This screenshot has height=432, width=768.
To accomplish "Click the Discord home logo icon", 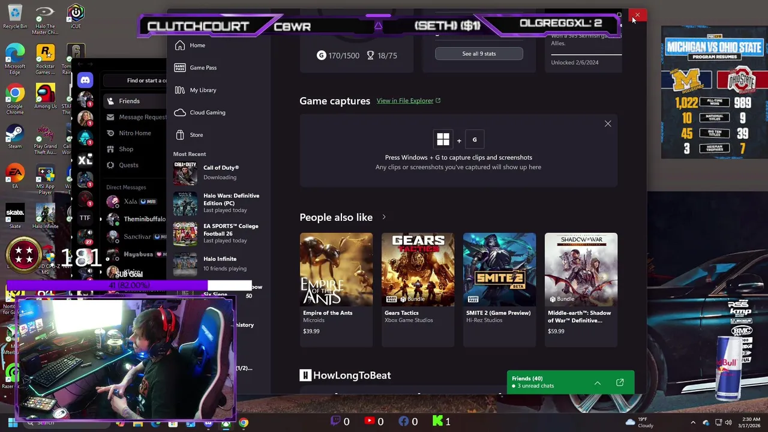I will (x=85, y=80).
